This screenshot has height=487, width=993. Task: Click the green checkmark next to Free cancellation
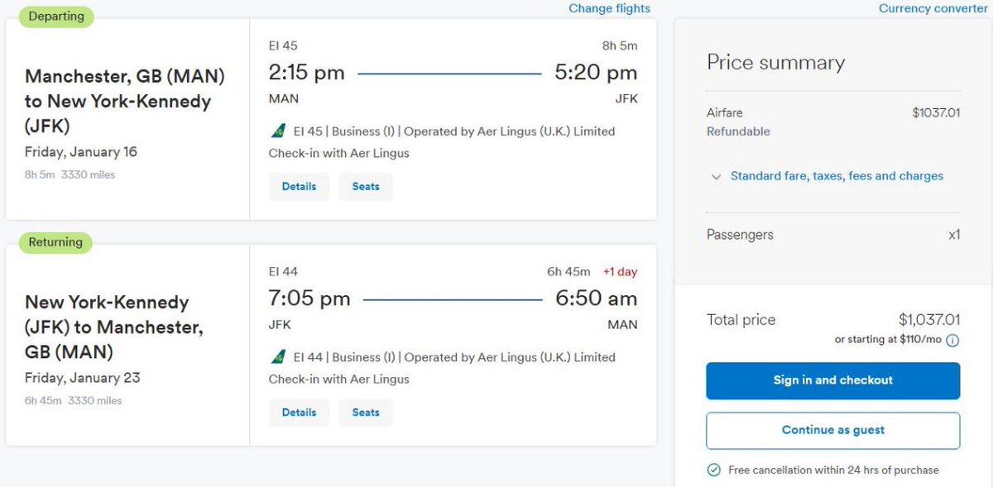coord(713,470)
